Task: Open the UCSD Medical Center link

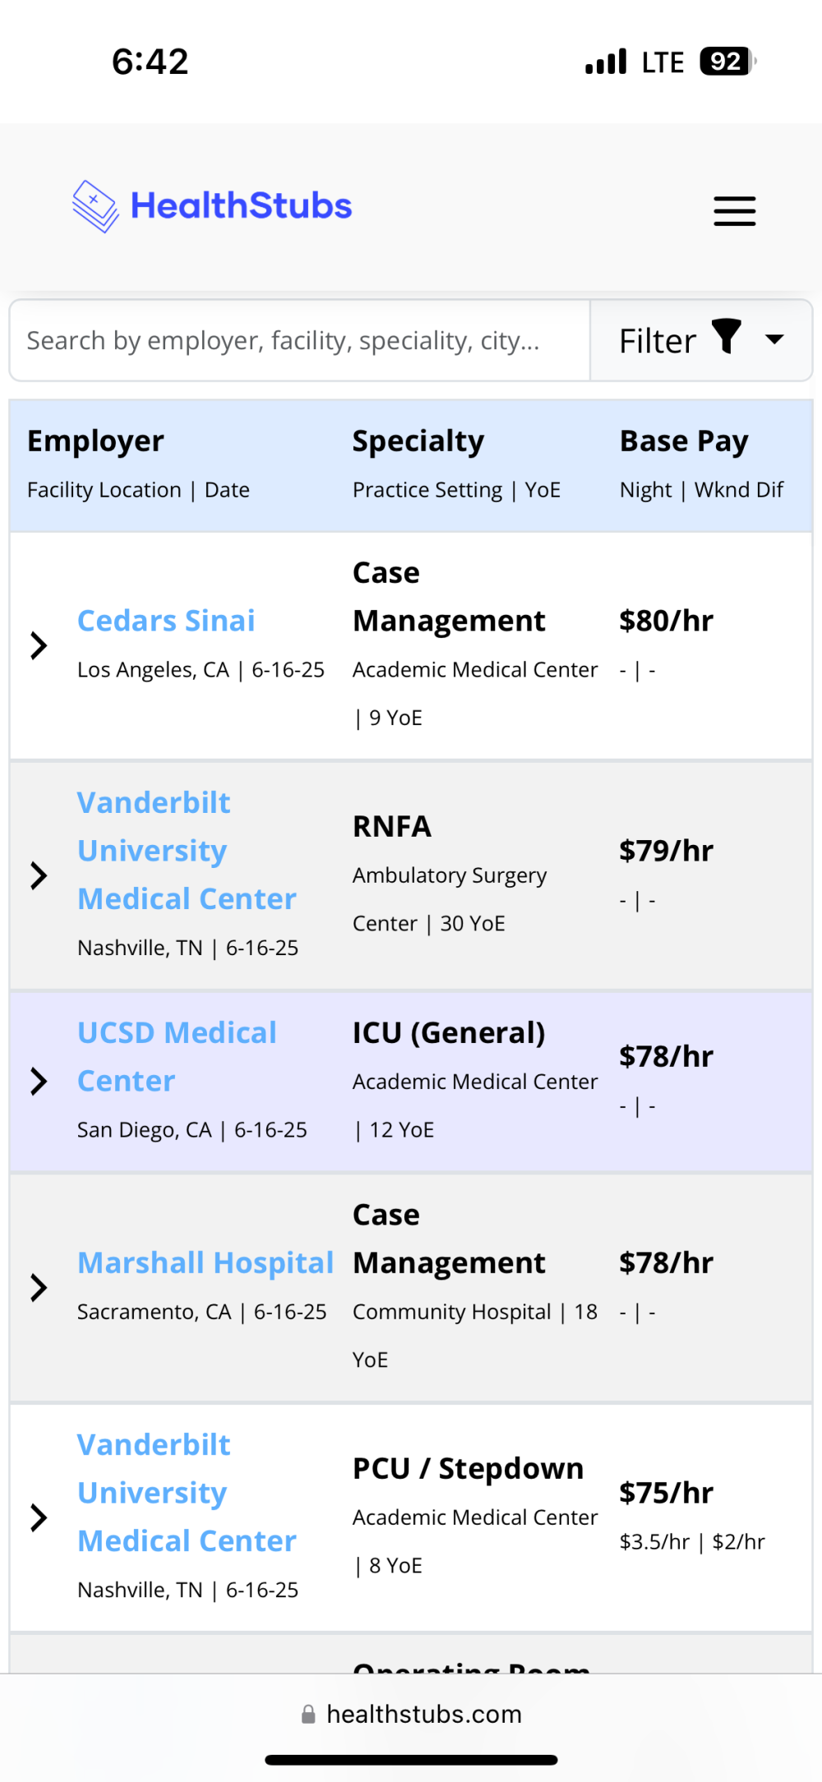Action: [x=177, y=1057]
